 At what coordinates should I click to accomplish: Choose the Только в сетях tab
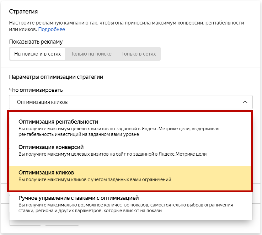[x=139, y=54]
